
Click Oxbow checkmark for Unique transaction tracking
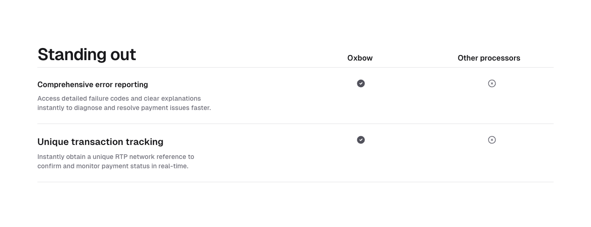pyautogui.click(x=361, y=140)
